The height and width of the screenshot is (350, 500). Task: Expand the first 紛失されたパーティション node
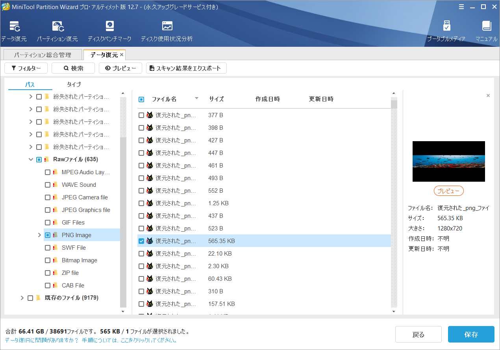tap(31, 97)
